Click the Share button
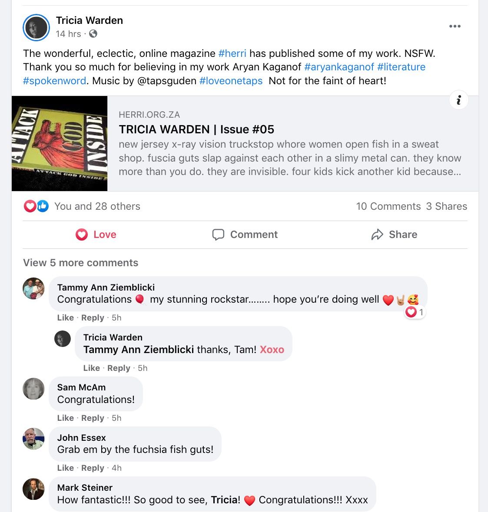Screen dimensions: 488x512 coord(394,235)
